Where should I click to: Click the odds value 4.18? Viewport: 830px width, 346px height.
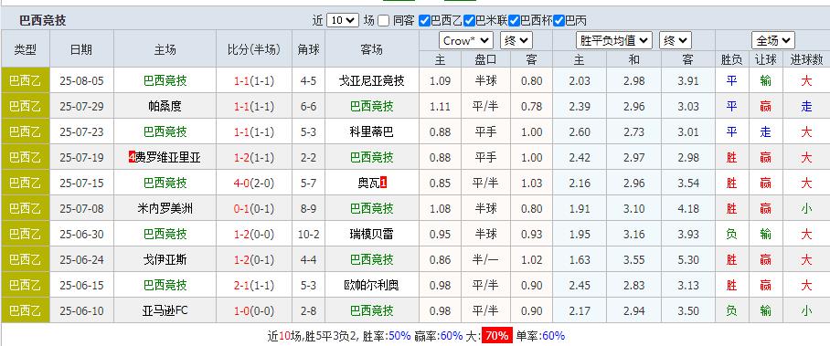(688, 208)
